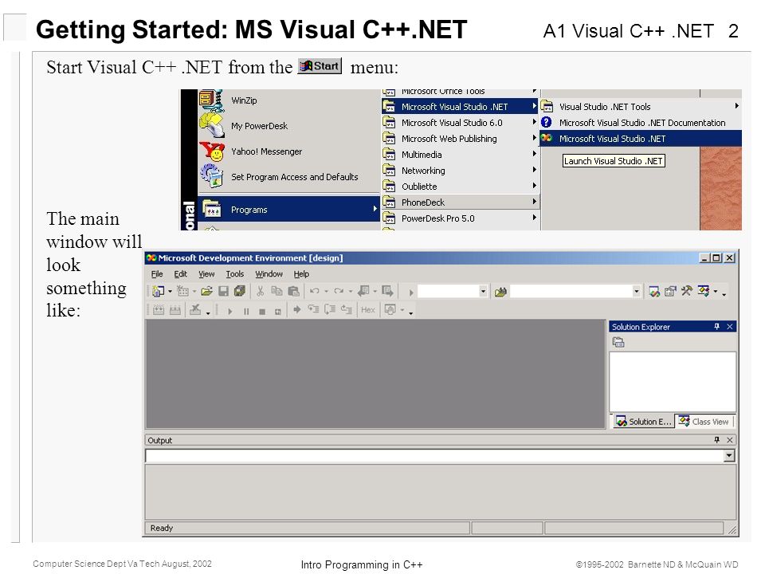This screenshot has height=574, width=765.
Task: Click WinZip in the Start menu
Action: coord(244,100)
